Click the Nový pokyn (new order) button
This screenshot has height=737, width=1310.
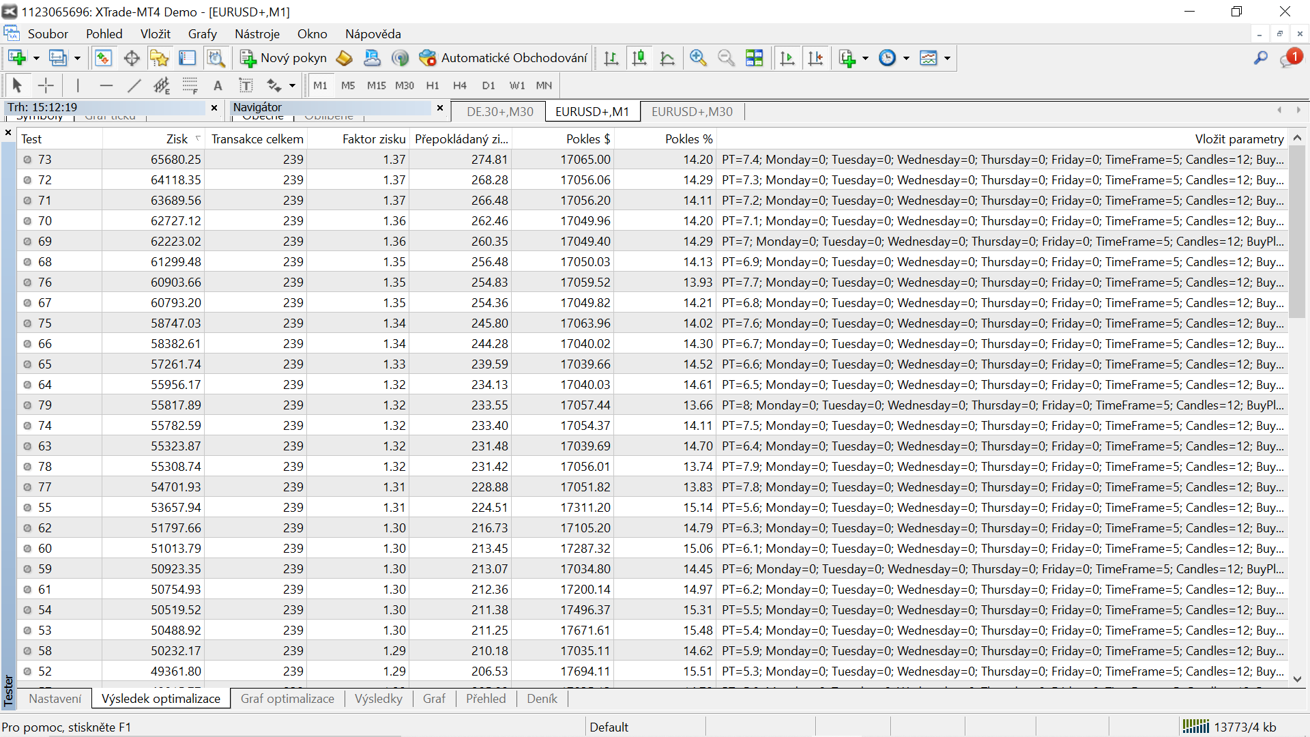pos(284,58)
